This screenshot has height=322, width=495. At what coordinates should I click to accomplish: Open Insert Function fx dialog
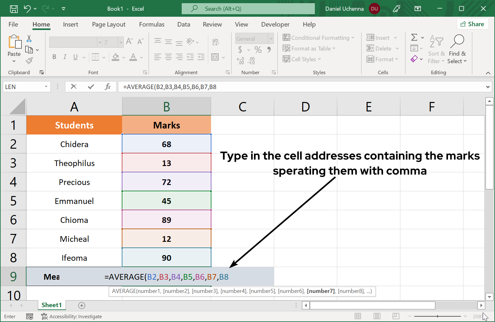point(108,87)
